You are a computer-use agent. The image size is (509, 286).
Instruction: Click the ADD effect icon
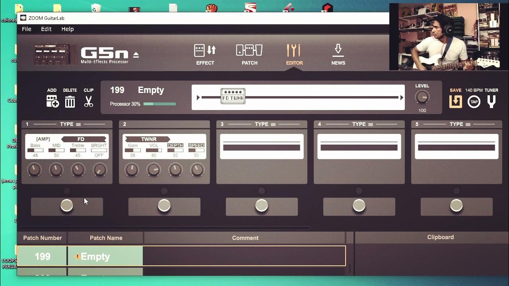[52, 101]
